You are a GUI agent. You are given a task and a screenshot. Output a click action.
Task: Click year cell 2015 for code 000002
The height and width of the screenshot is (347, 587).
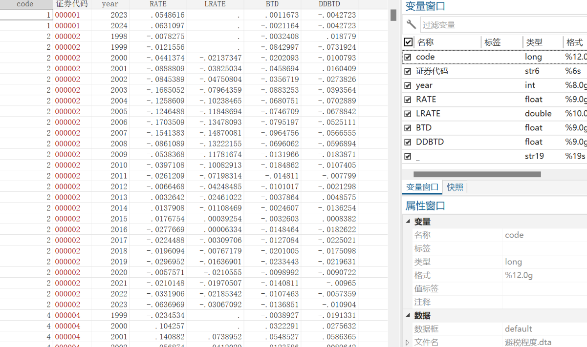click(110, 219)
